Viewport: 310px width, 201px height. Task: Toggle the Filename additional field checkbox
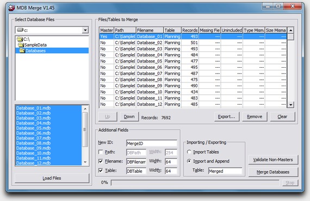(101, 161)
